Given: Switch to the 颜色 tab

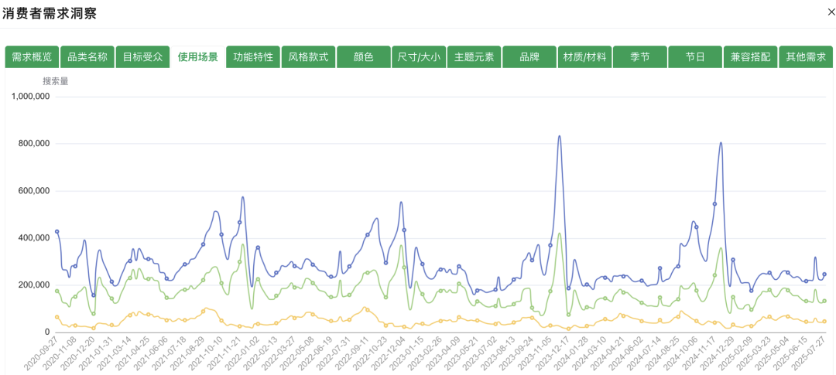Looking at the screenshot, I should click(364, 57).
